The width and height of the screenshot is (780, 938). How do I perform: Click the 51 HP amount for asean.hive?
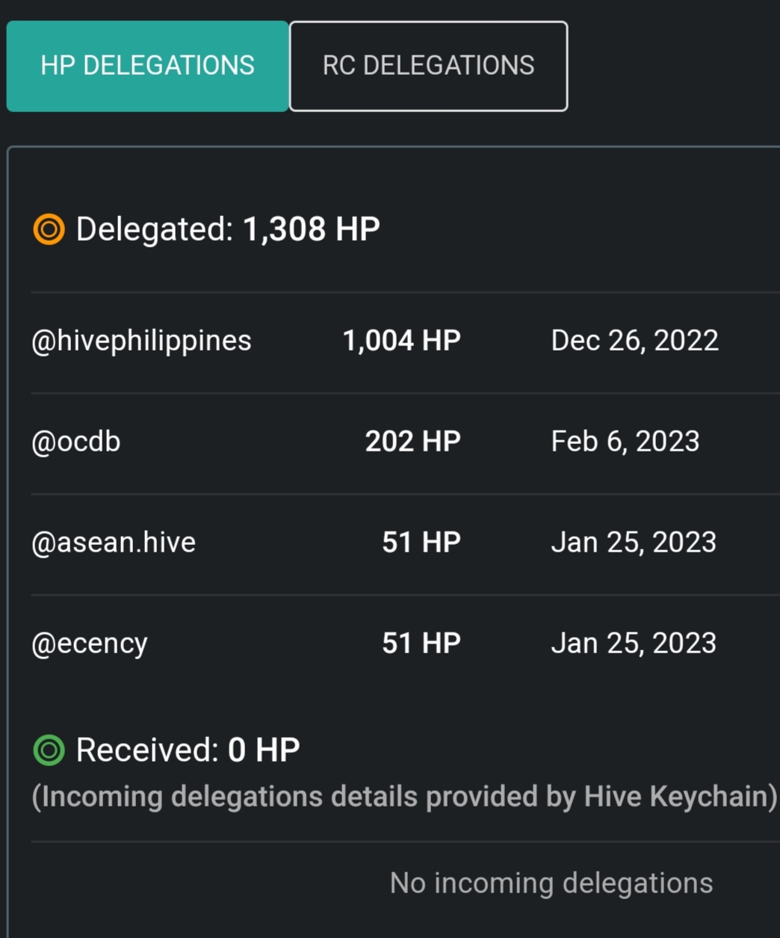pyautogui.click(x=421, y=543)
